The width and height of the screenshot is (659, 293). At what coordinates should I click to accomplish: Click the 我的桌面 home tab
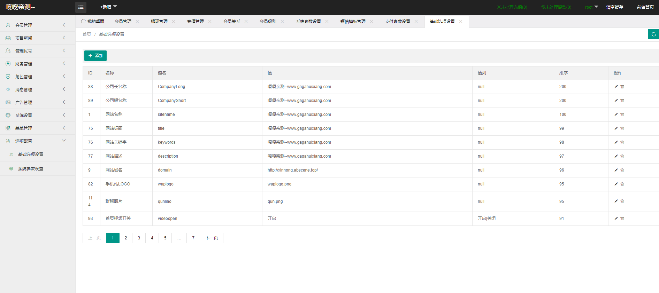click(x=93, y=22)
